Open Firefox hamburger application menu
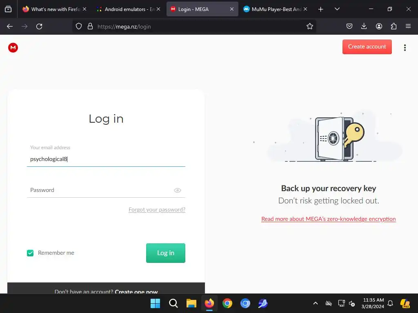The image size is (418, 313). (x=408, y=26)
